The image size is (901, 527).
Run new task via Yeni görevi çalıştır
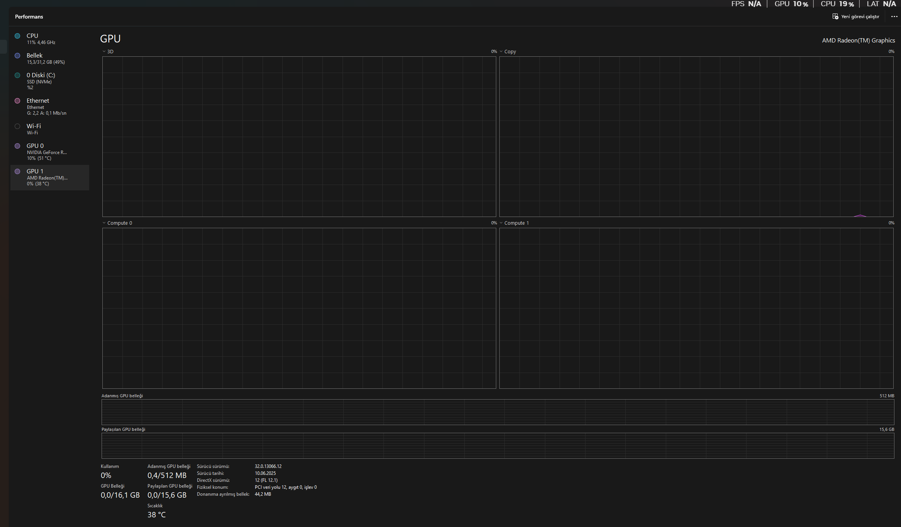856,17
